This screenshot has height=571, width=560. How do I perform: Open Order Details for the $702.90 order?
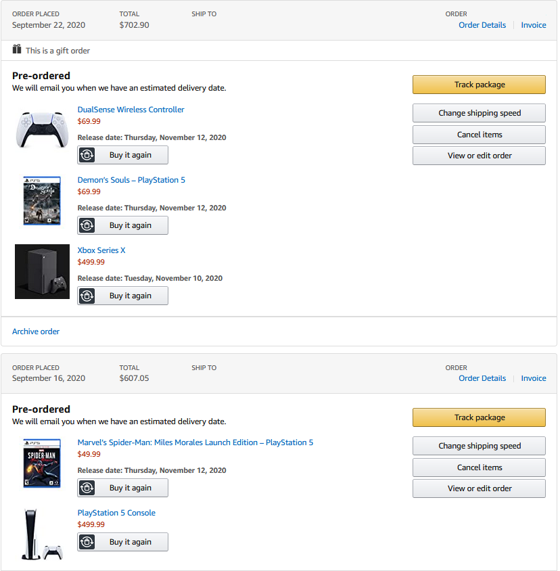tap(482, 24)
